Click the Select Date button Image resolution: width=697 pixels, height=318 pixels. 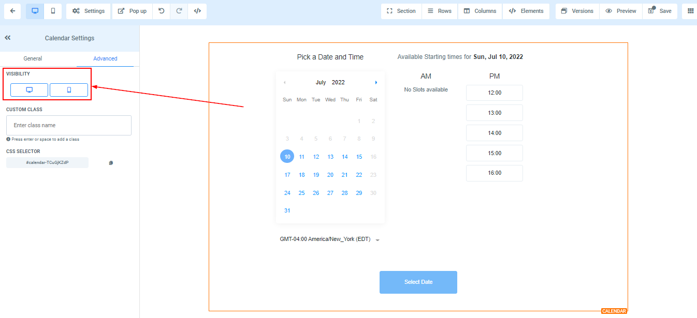click(x=418, y=282)
